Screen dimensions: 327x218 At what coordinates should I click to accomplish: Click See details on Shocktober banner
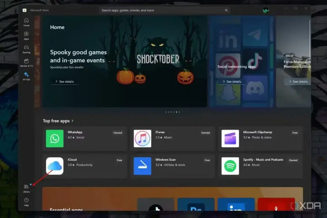point(64,82)
